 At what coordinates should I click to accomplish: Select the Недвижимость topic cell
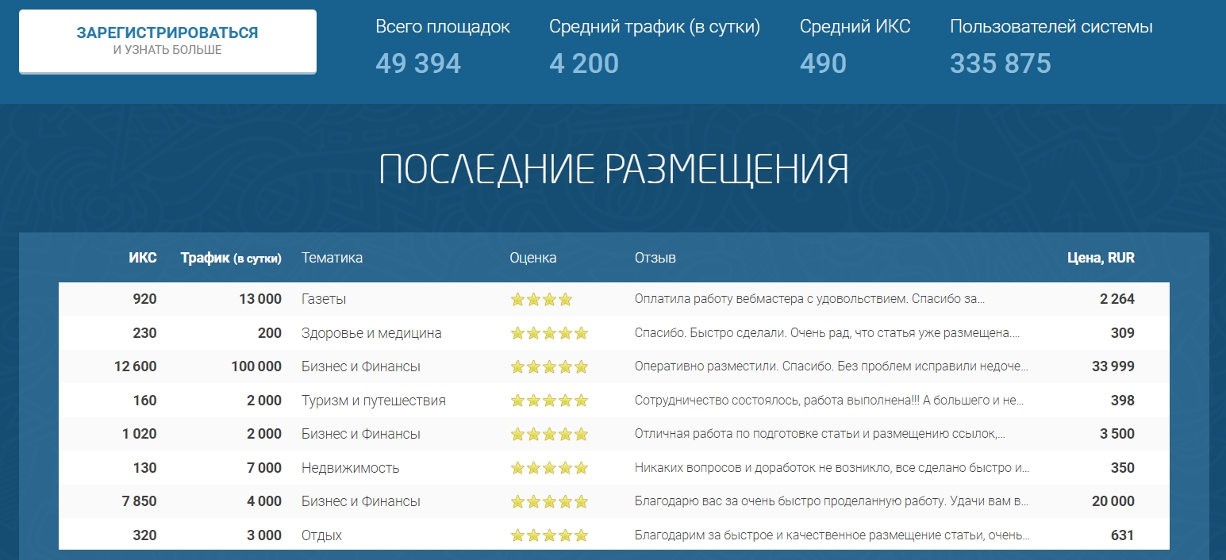tap(351, 468)
